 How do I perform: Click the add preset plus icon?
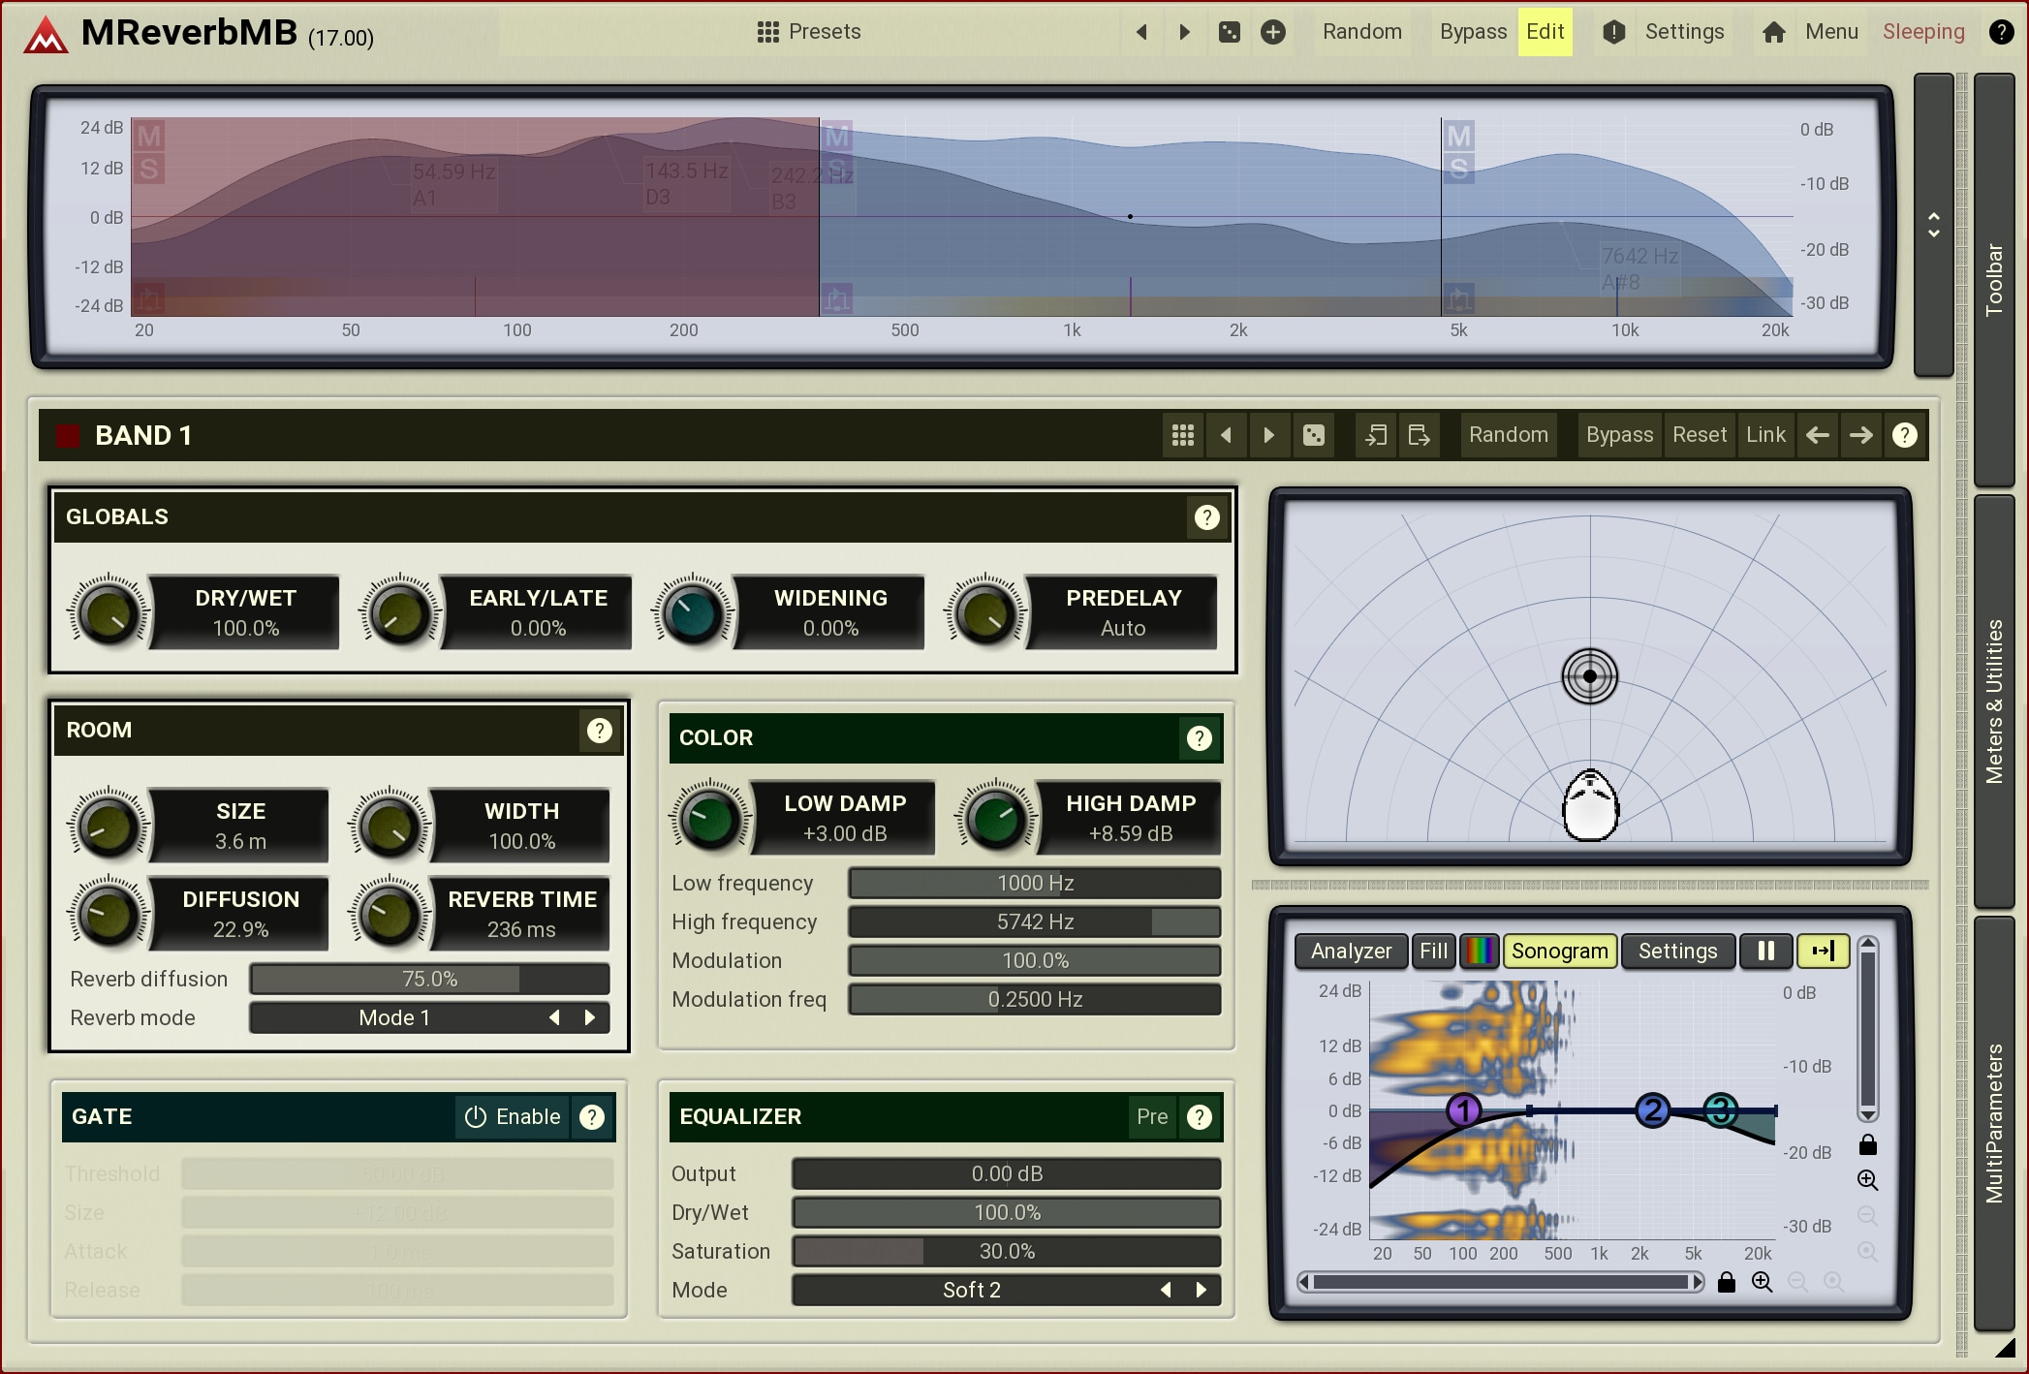click(x=1272, y=32)
